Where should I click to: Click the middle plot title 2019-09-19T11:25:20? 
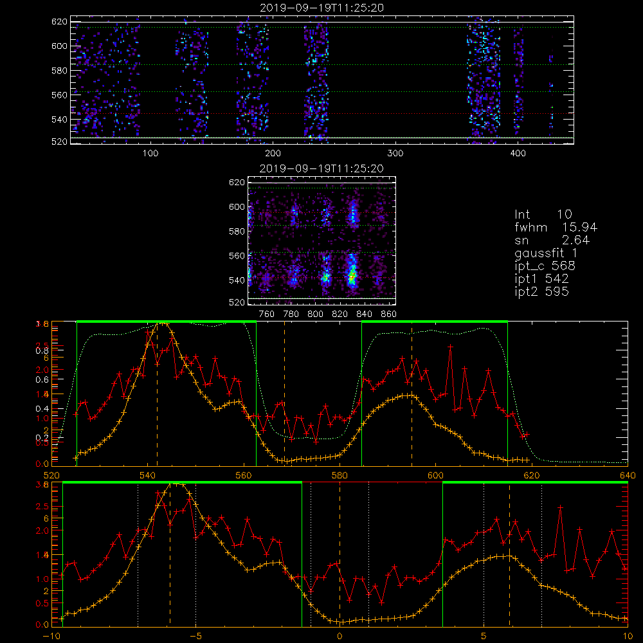[322, 168]
